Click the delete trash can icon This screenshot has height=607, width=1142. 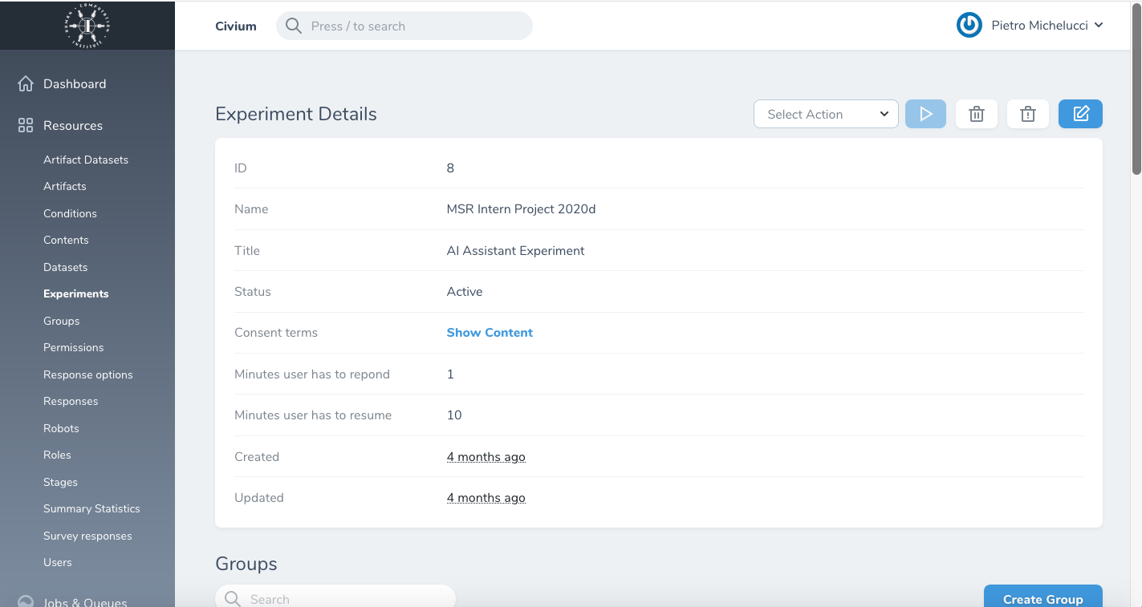pos(977,114)
